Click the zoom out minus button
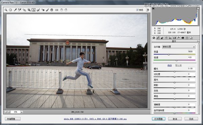 (x=6, y=112)
